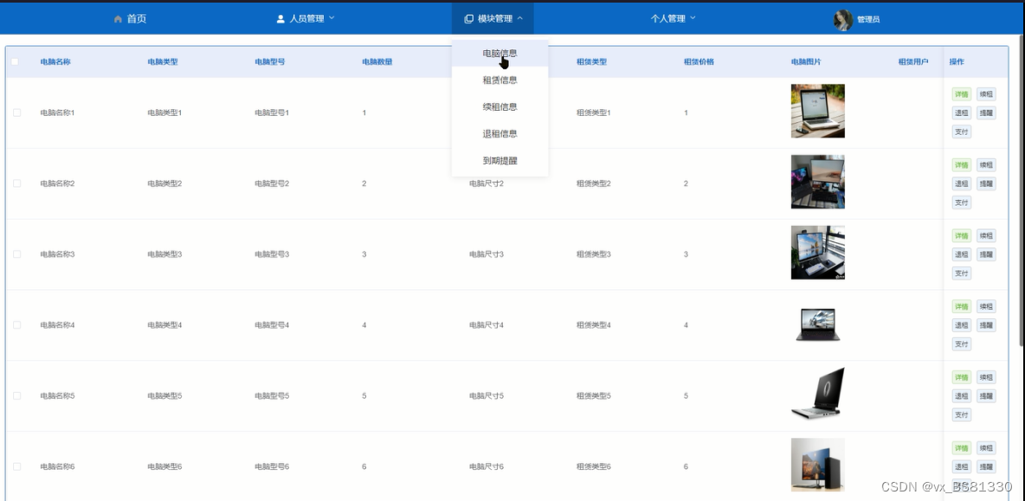
Task: Click 提醒 in 电脑名称1 row
Action: click(986, 113)
